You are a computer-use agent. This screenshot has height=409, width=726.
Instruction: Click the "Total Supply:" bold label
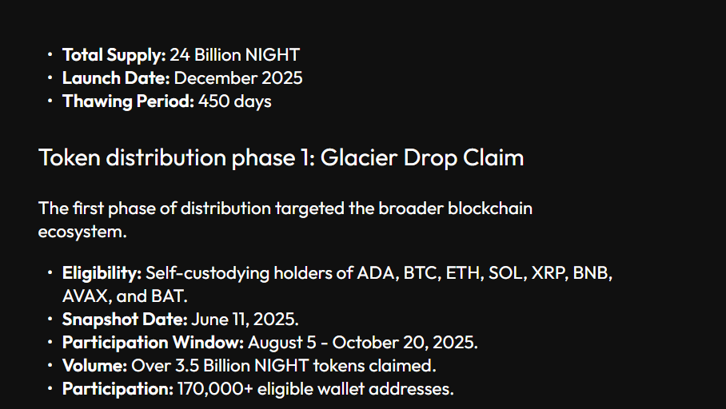114,55
